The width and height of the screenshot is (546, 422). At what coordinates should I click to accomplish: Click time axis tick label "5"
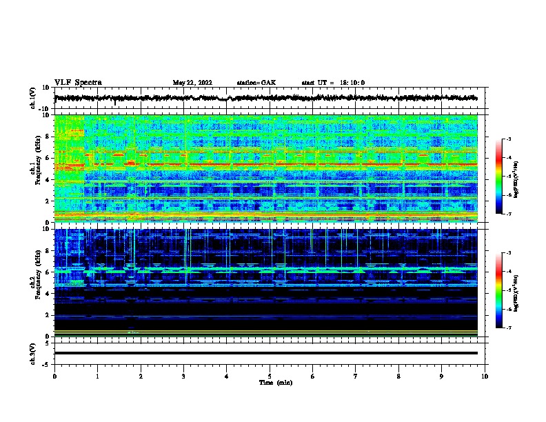coord(270,376)
